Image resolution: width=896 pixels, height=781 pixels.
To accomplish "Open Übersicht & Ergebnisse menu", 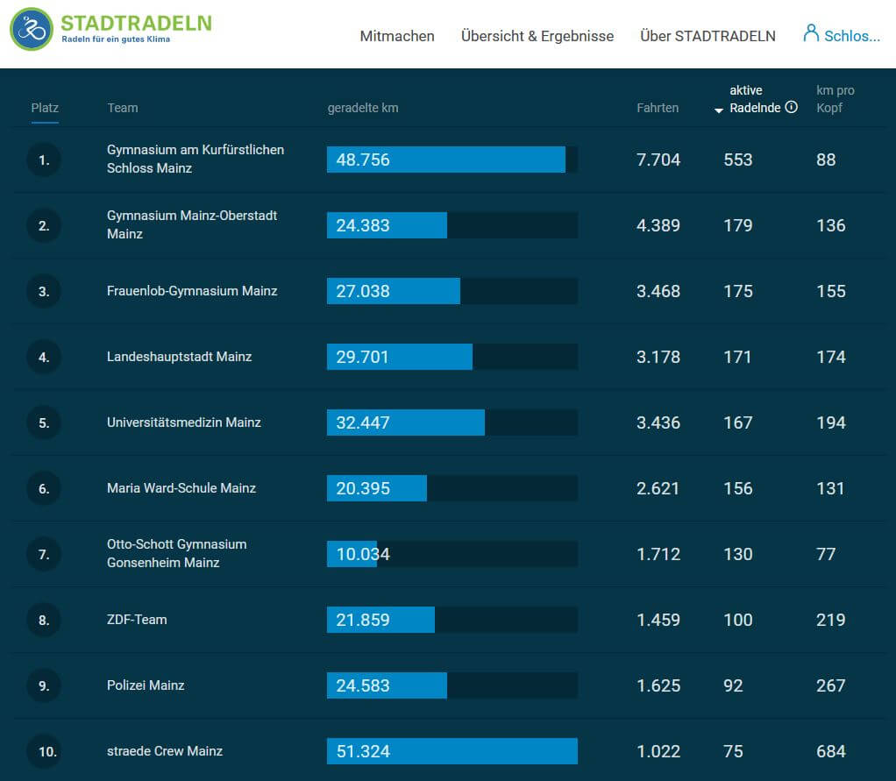I will pyautogui.click(x=537, y=36).
